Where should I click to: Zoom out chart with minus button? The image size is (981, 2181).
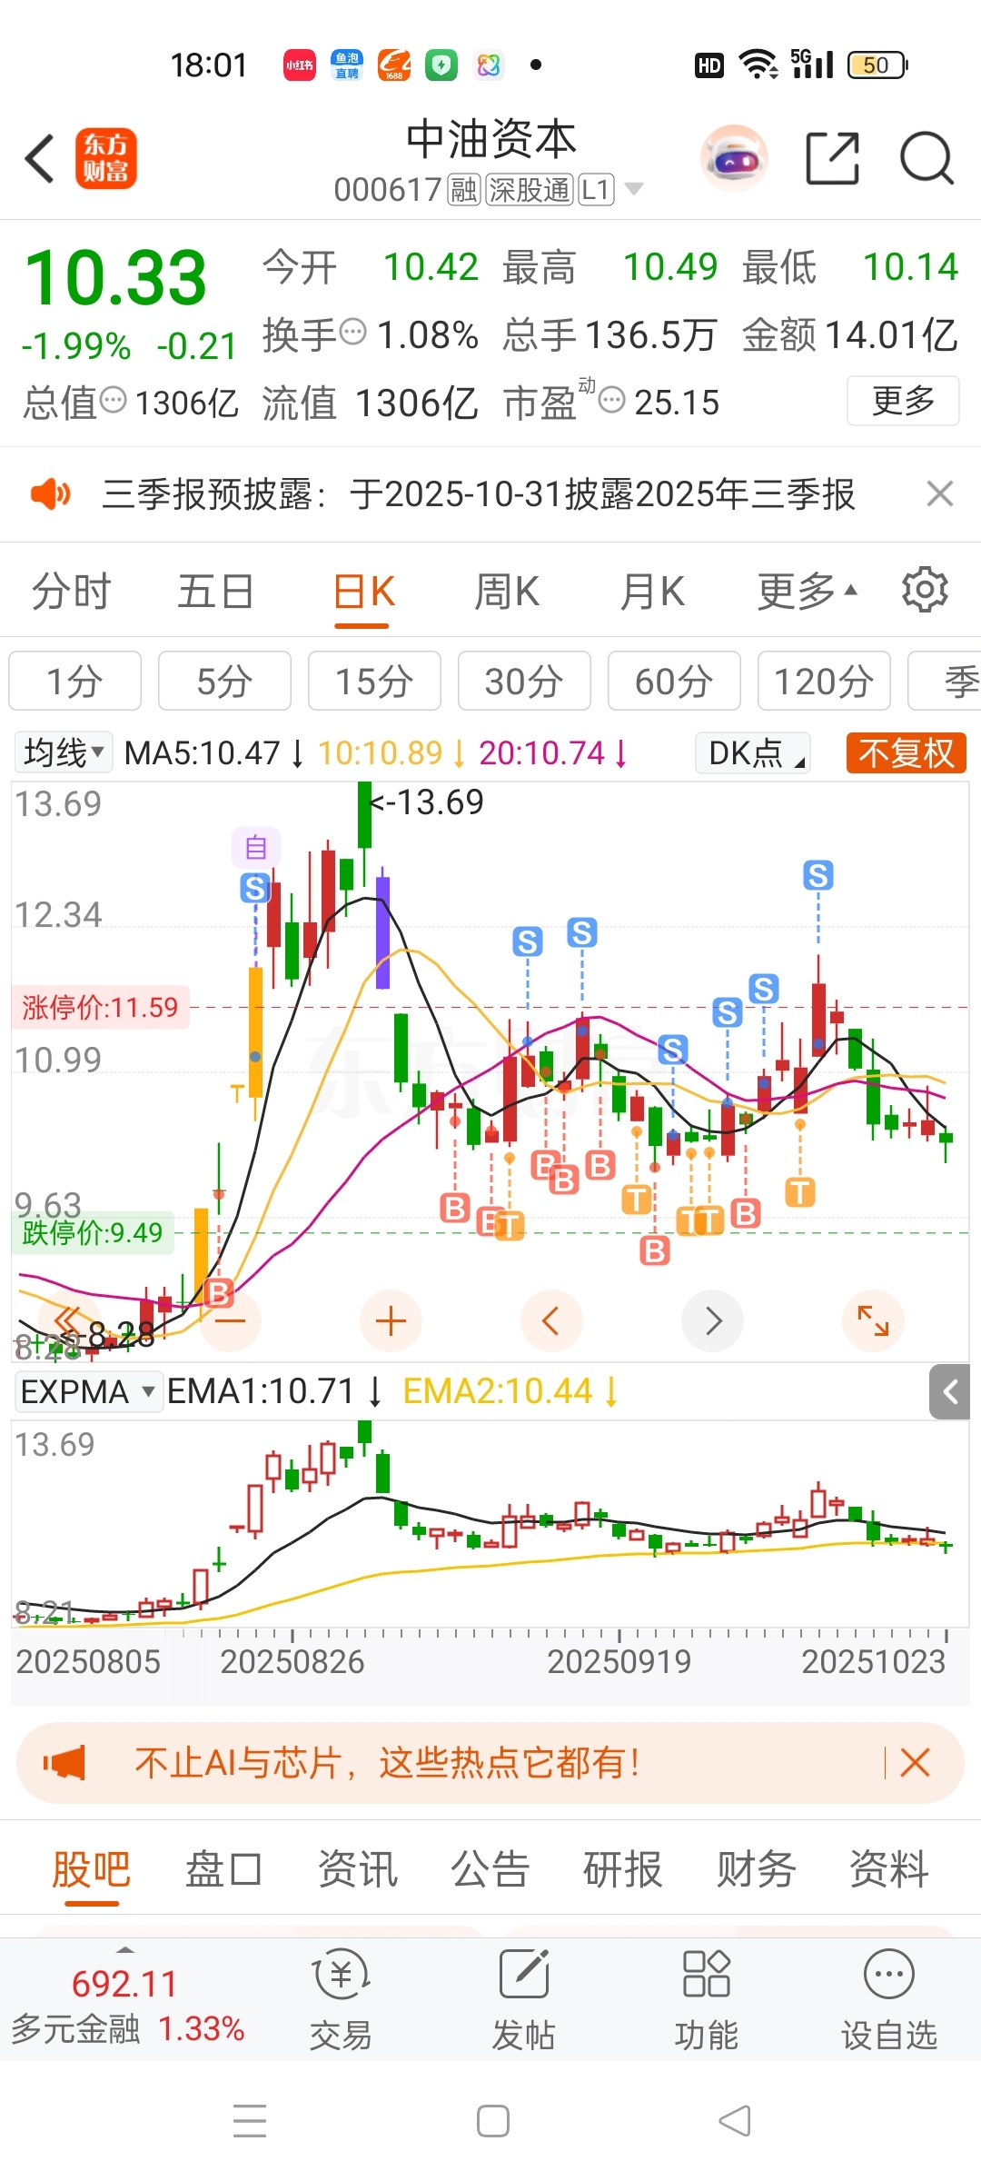point(231,1320)
